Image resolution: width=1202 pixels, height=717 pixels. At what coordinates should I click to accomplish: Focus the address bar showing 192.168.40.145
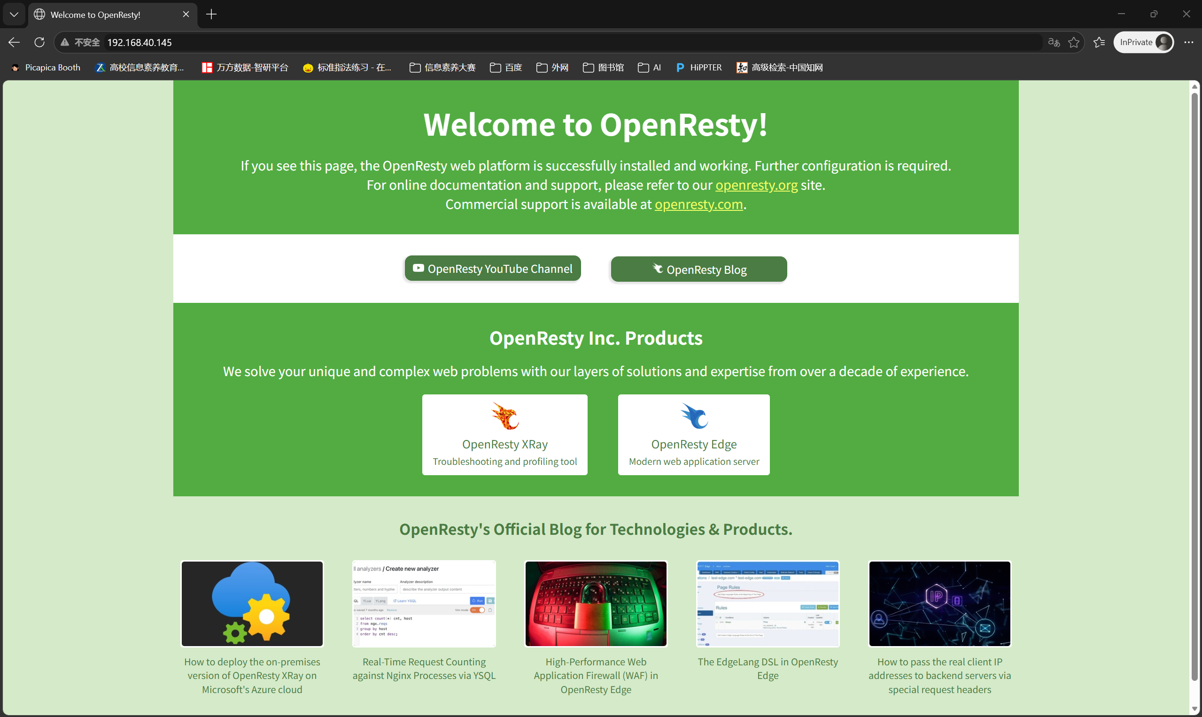coord(573,43)
